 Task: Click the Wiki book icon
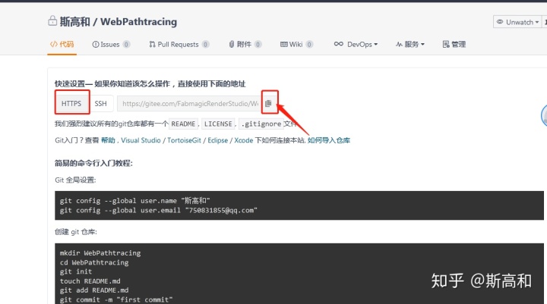[x=284, y=44]
